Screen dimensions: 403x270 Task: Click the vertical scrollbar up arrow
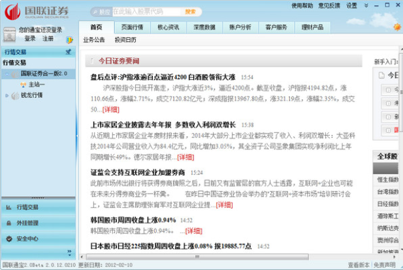[401, 48]
